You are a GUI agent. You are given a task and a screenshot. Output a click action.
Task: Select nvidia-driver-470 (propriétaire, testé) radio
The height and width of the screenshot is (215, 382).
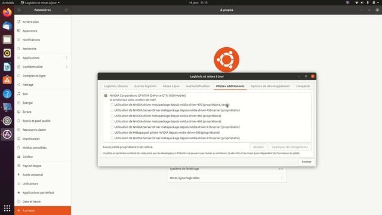point(112,105)
